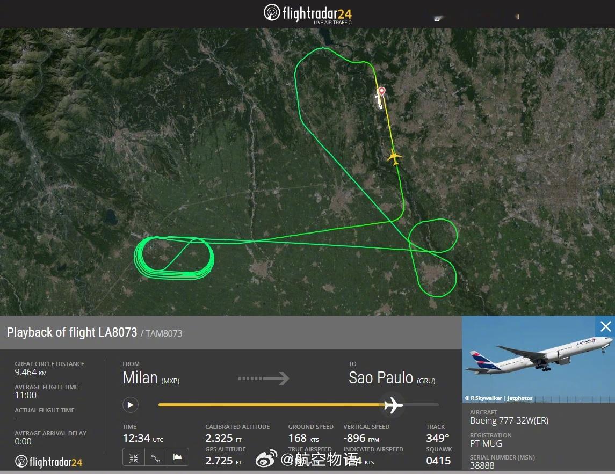Screen dimensions: 615x474
Task: Click the unplayed end of playback bar
Action: [421, 405]
